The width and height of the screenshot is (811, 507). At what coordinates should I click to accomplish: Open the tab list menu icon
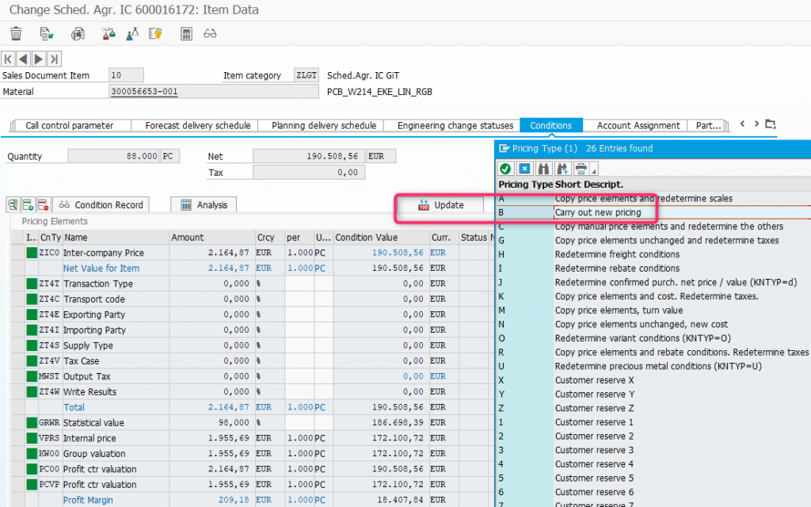coord(770,124)
